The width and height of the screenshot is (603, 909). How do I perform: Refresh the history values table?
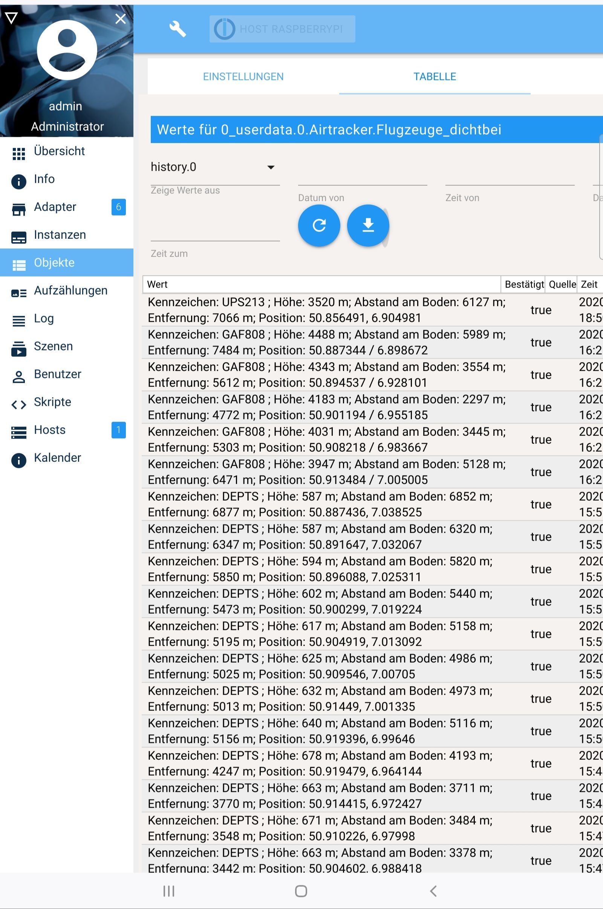click(x=319, y=225)
